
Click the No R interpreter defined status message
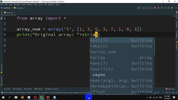point(46,92)
